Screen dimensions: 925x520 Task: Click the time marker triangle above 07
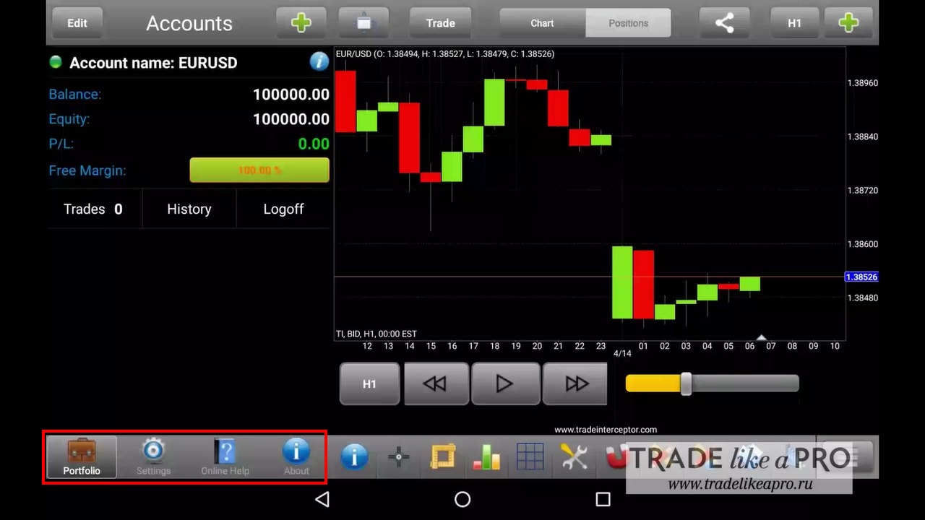click(x=761, y=337)
